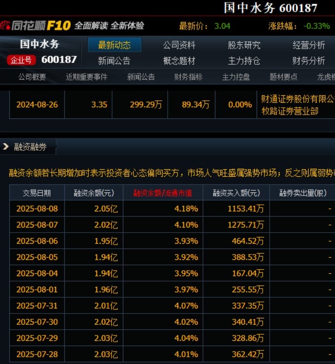Click latest price value 3.04
The height and width of the screenshot is (364, 335).
pos(222,26)
